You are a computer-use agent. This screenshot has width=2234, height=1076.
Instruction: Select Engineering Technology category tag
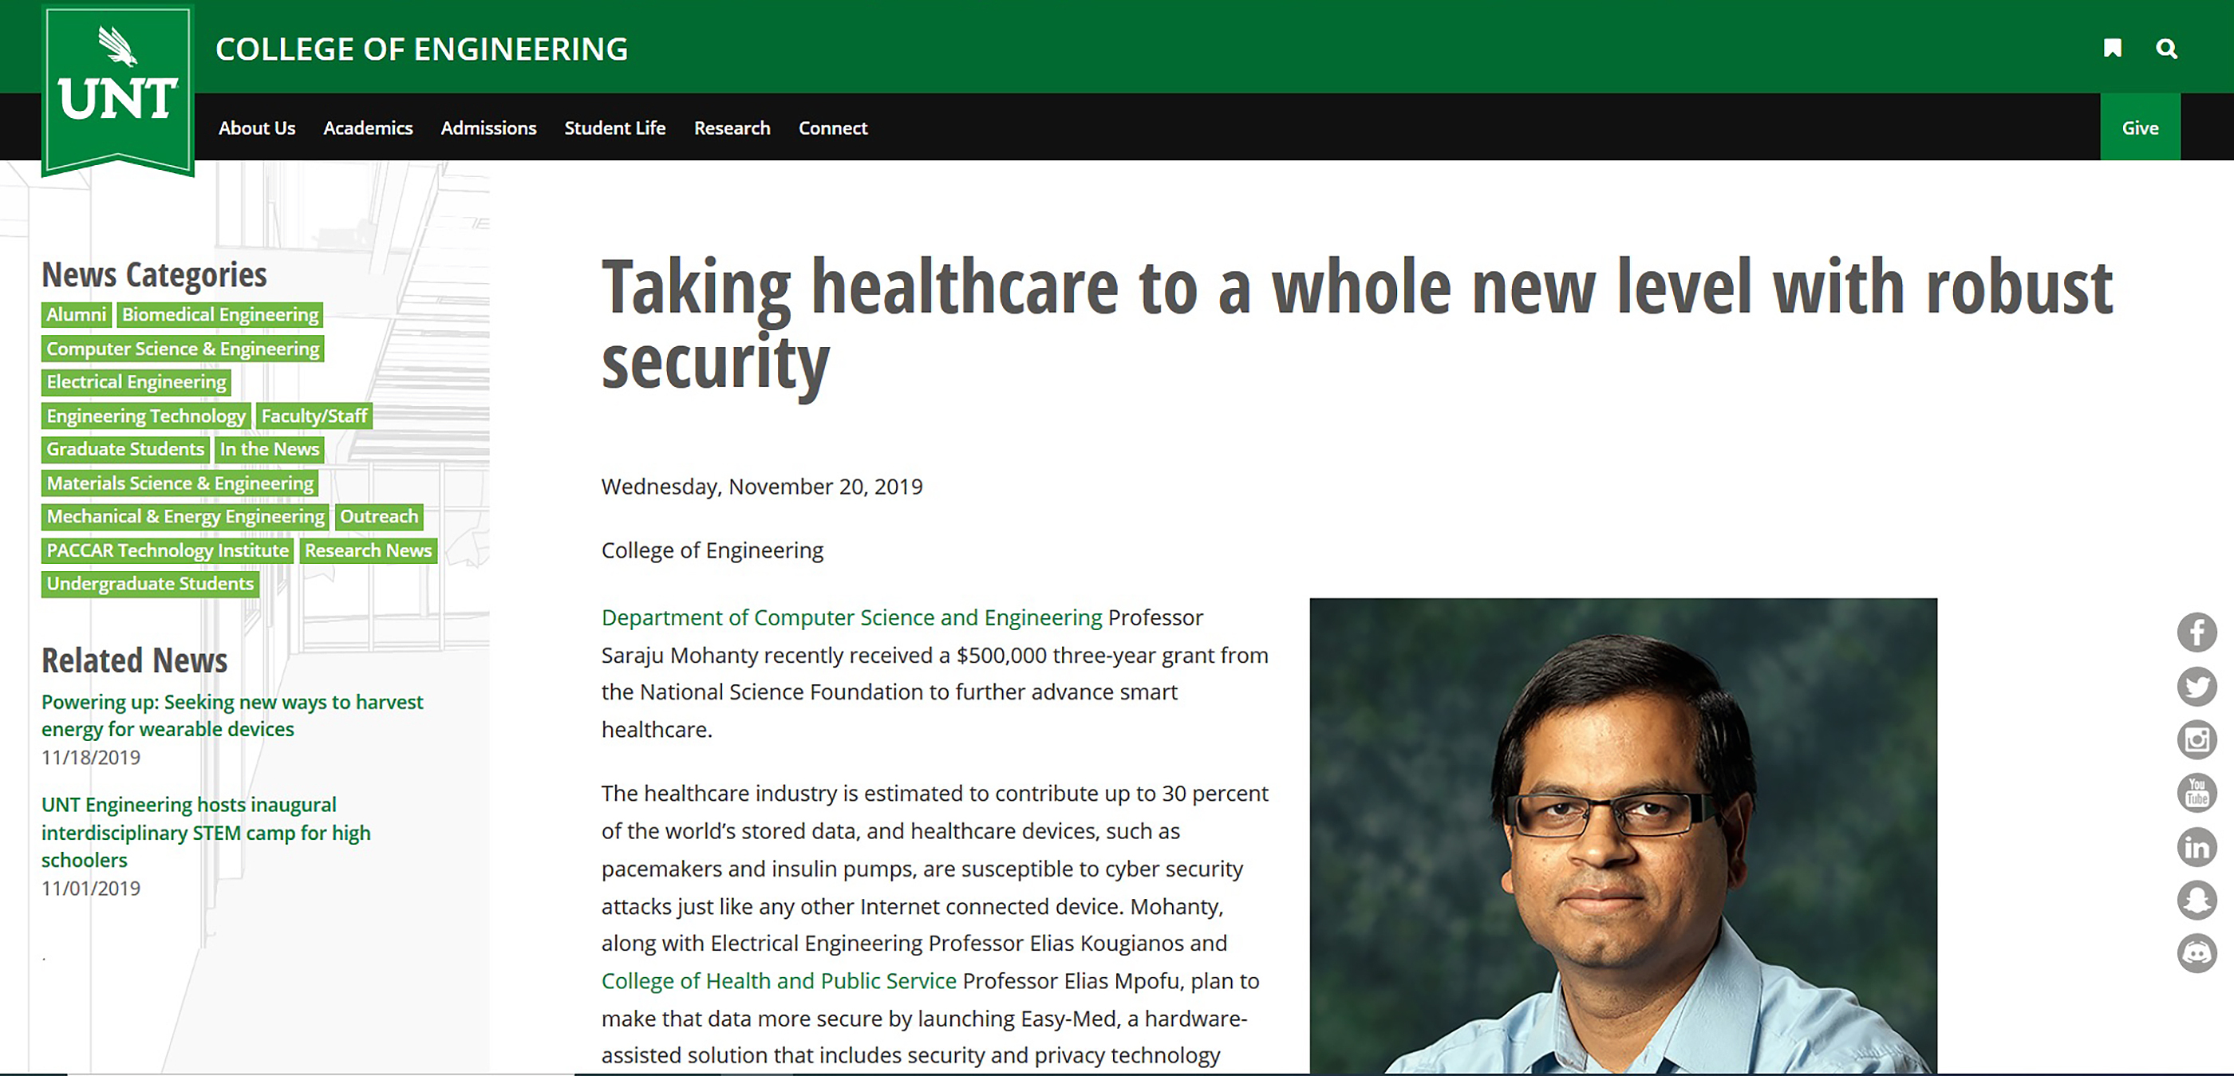coord(146,416)
